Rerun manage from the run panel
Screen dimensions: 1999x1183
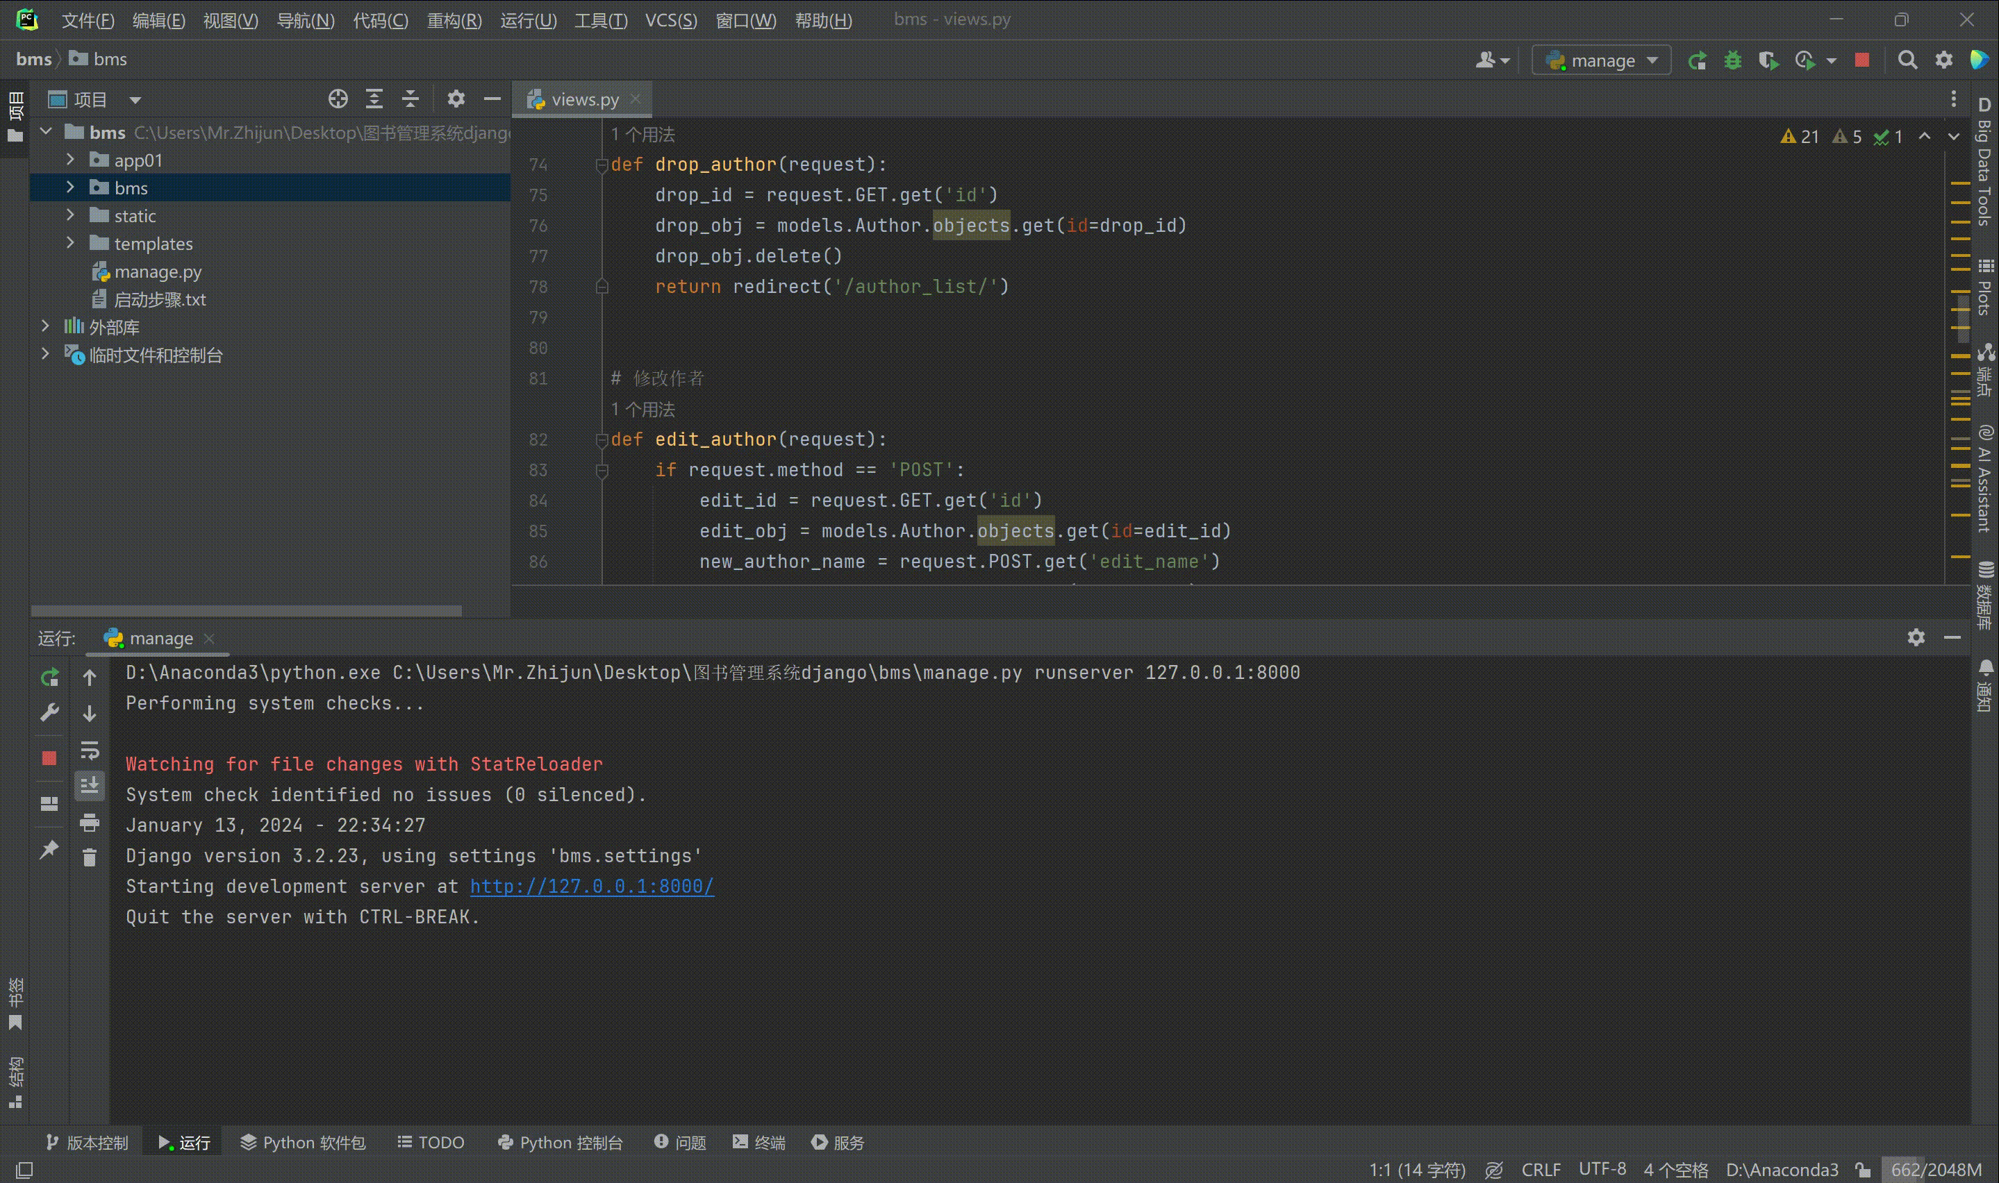49,678
